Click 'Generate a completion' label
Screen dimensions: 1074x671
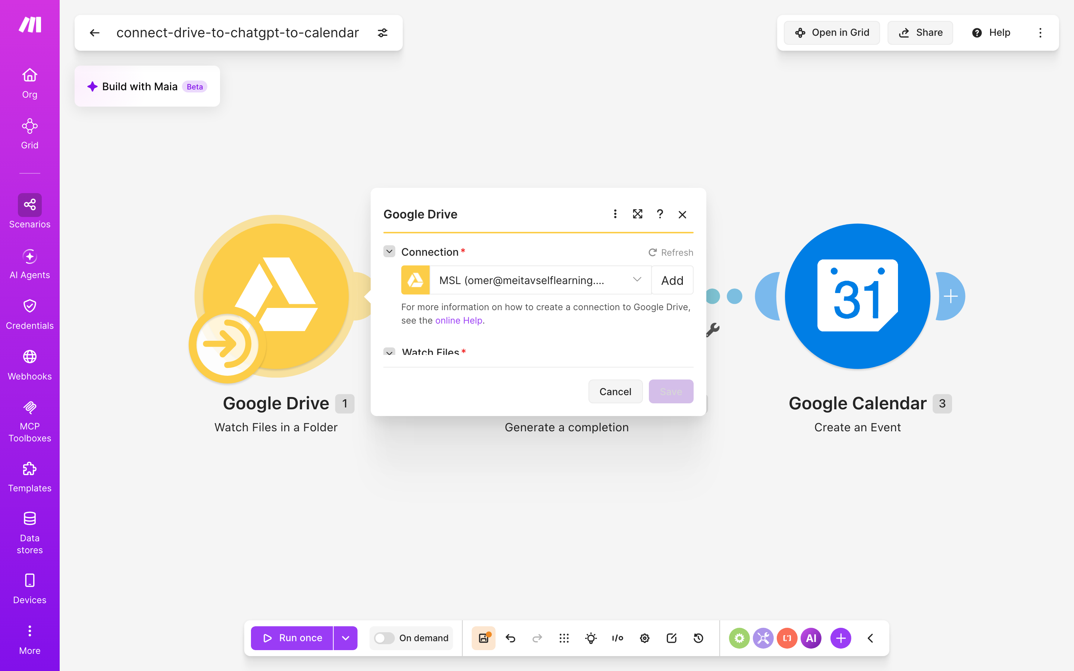tap(566, 427)
